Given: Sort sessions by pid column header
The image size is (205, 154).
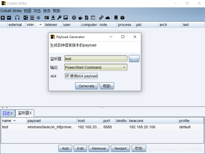Looking at the screenshot, I should (146, 25).
